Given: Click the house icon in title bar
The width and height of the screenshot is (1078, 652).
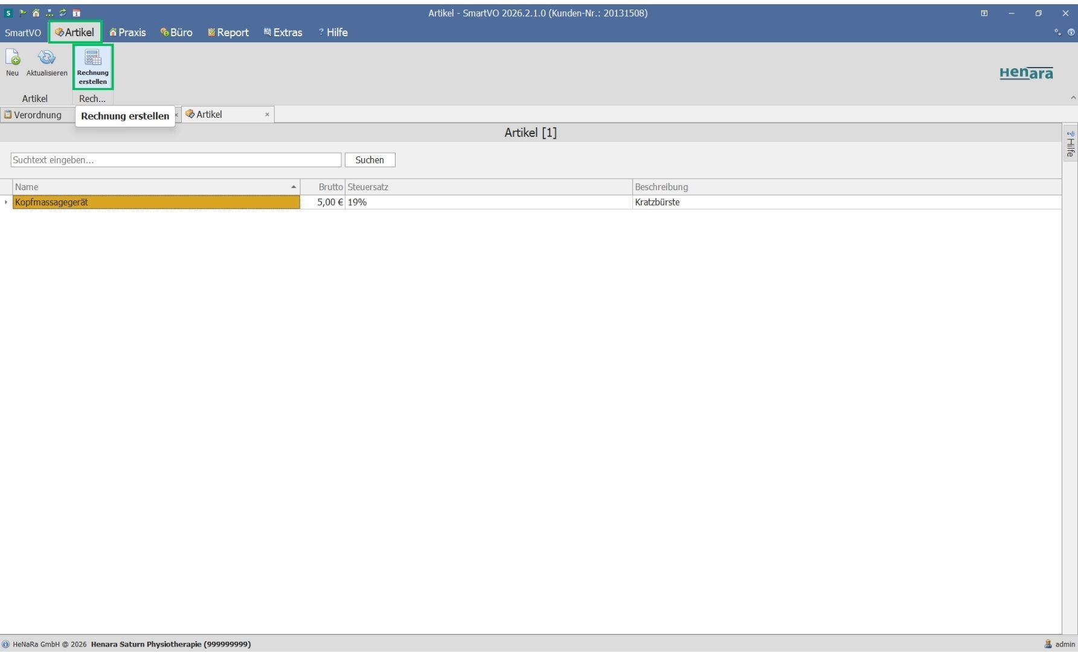Looking at the screenshot, I should coord(36,13).
